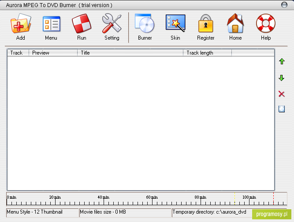This screenshot has width=294, height=222.
Task: Open the Register padlock icon
Action: click(x=206, y=23)
